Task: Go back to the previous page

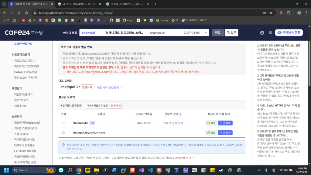Action: pos(5,13)
